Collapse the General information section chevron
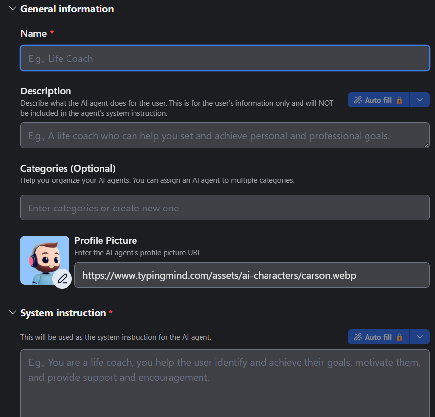 pyautogui.click(x=13, y=9)
